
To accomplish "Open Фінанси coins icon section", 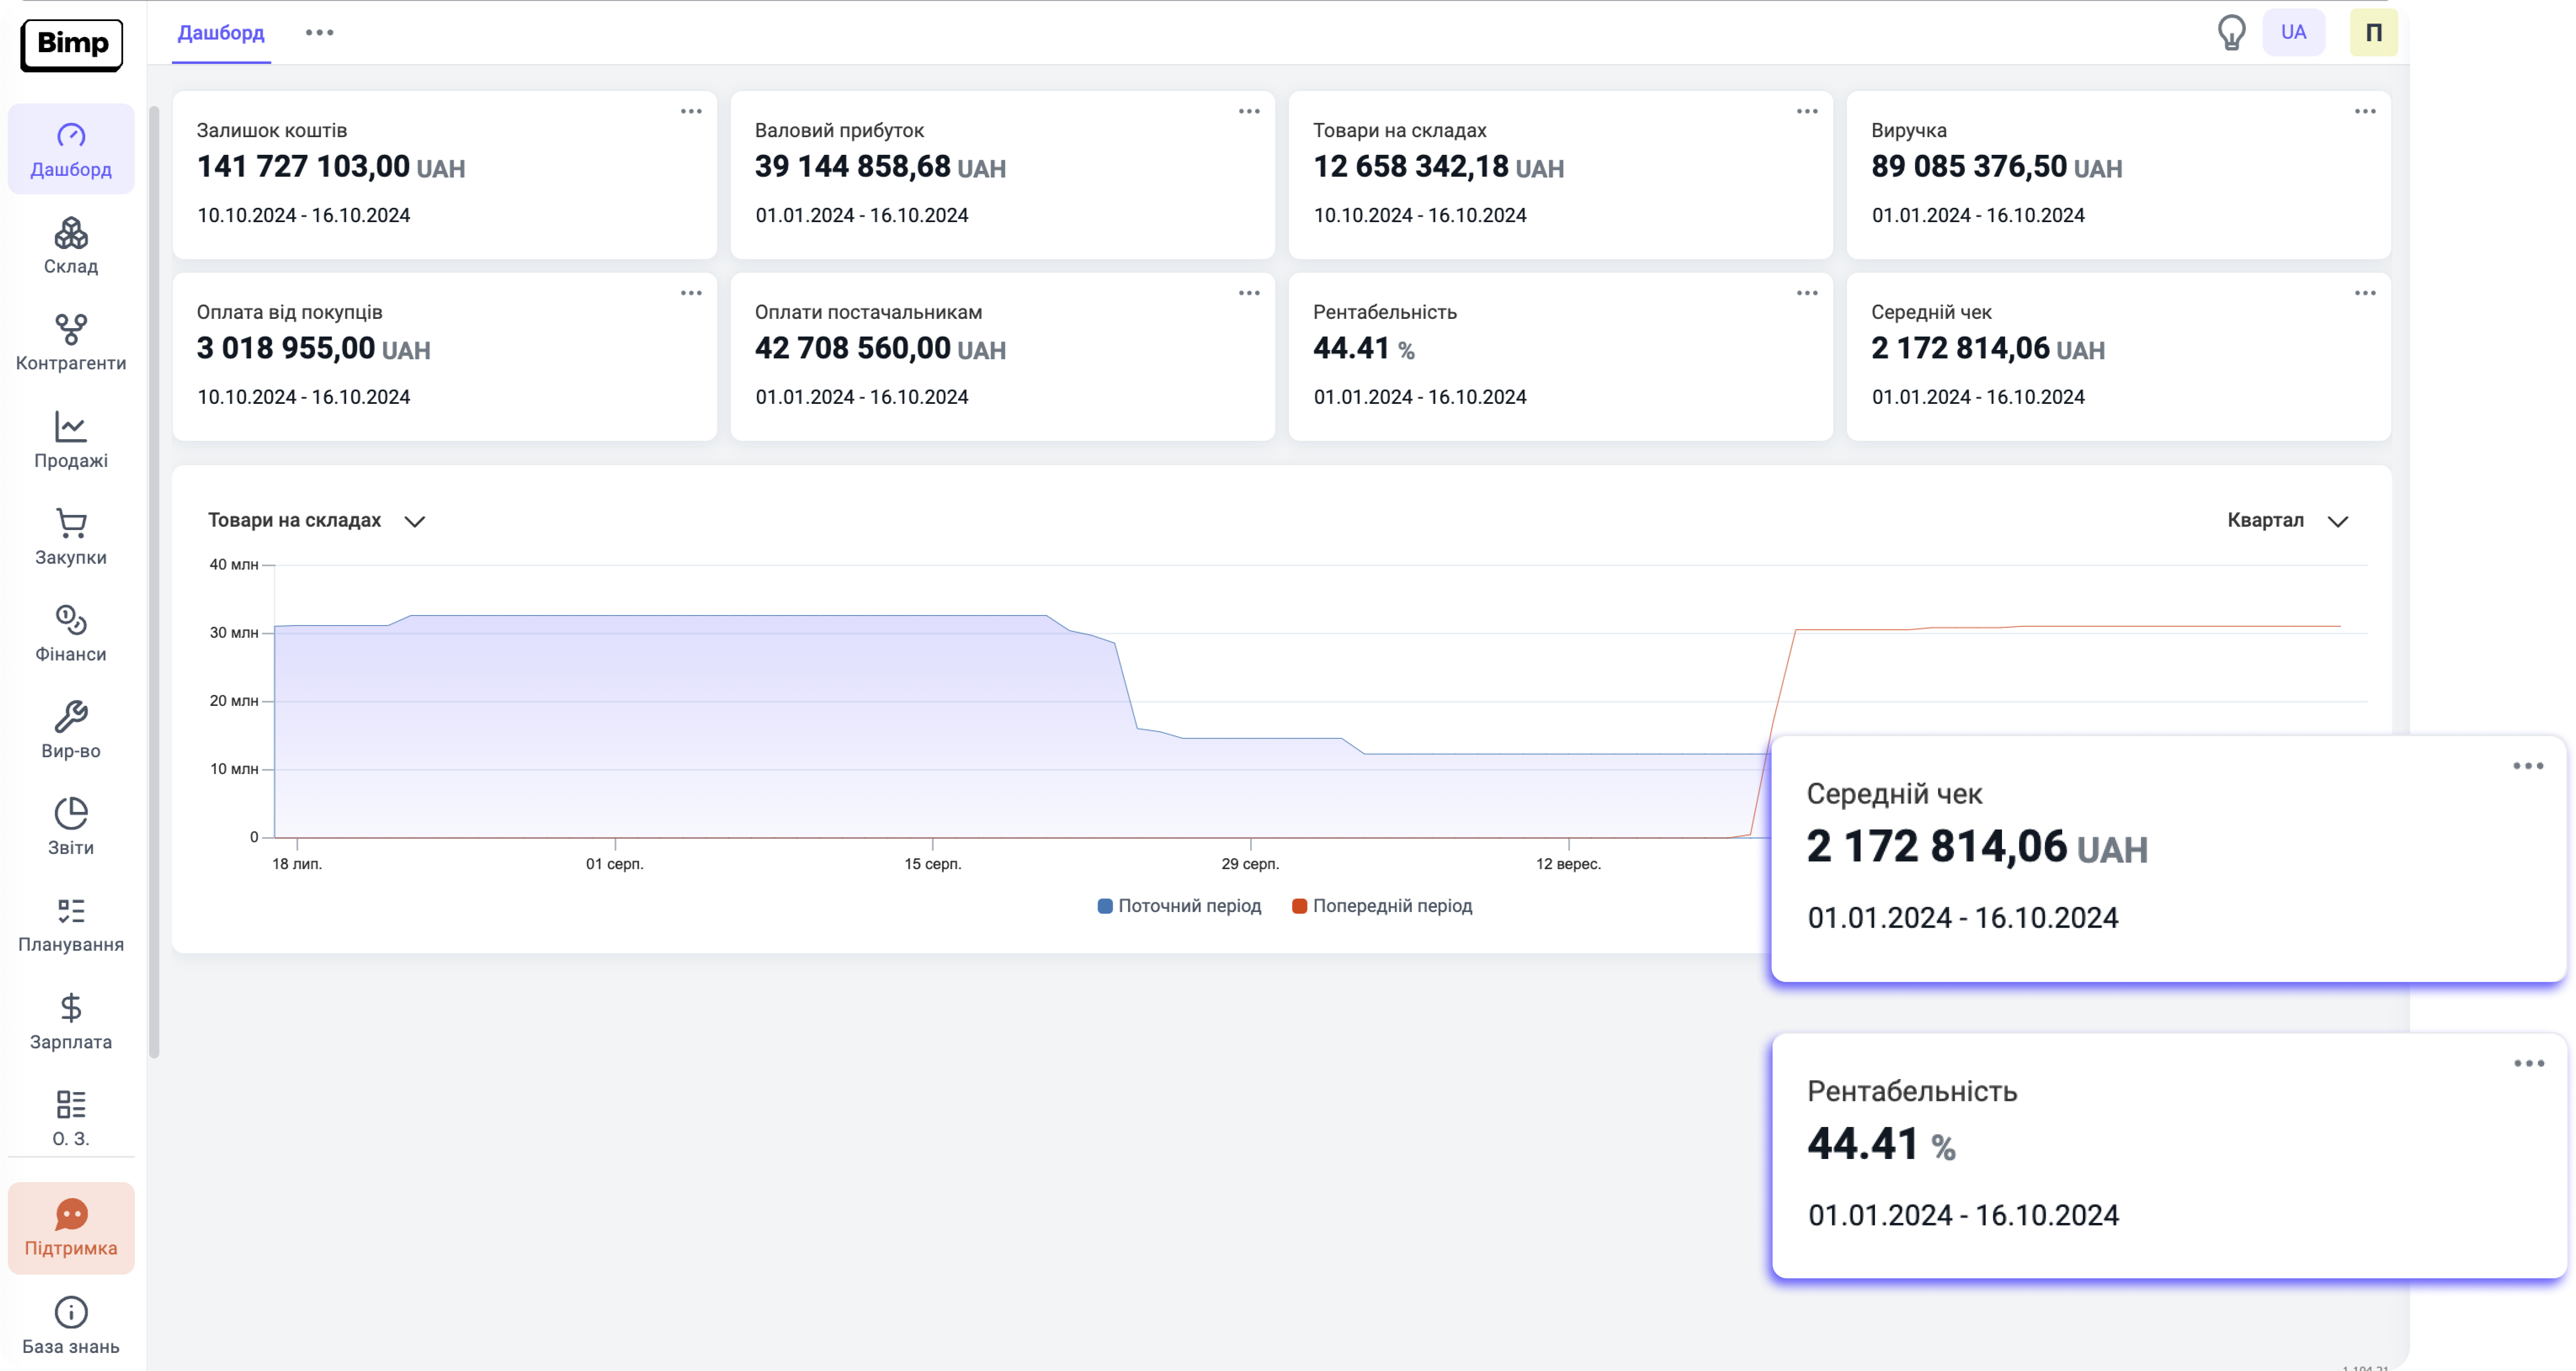I will (71, 634).
